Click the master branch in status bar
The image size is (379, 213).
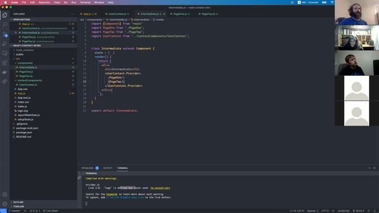coord(14,211)
